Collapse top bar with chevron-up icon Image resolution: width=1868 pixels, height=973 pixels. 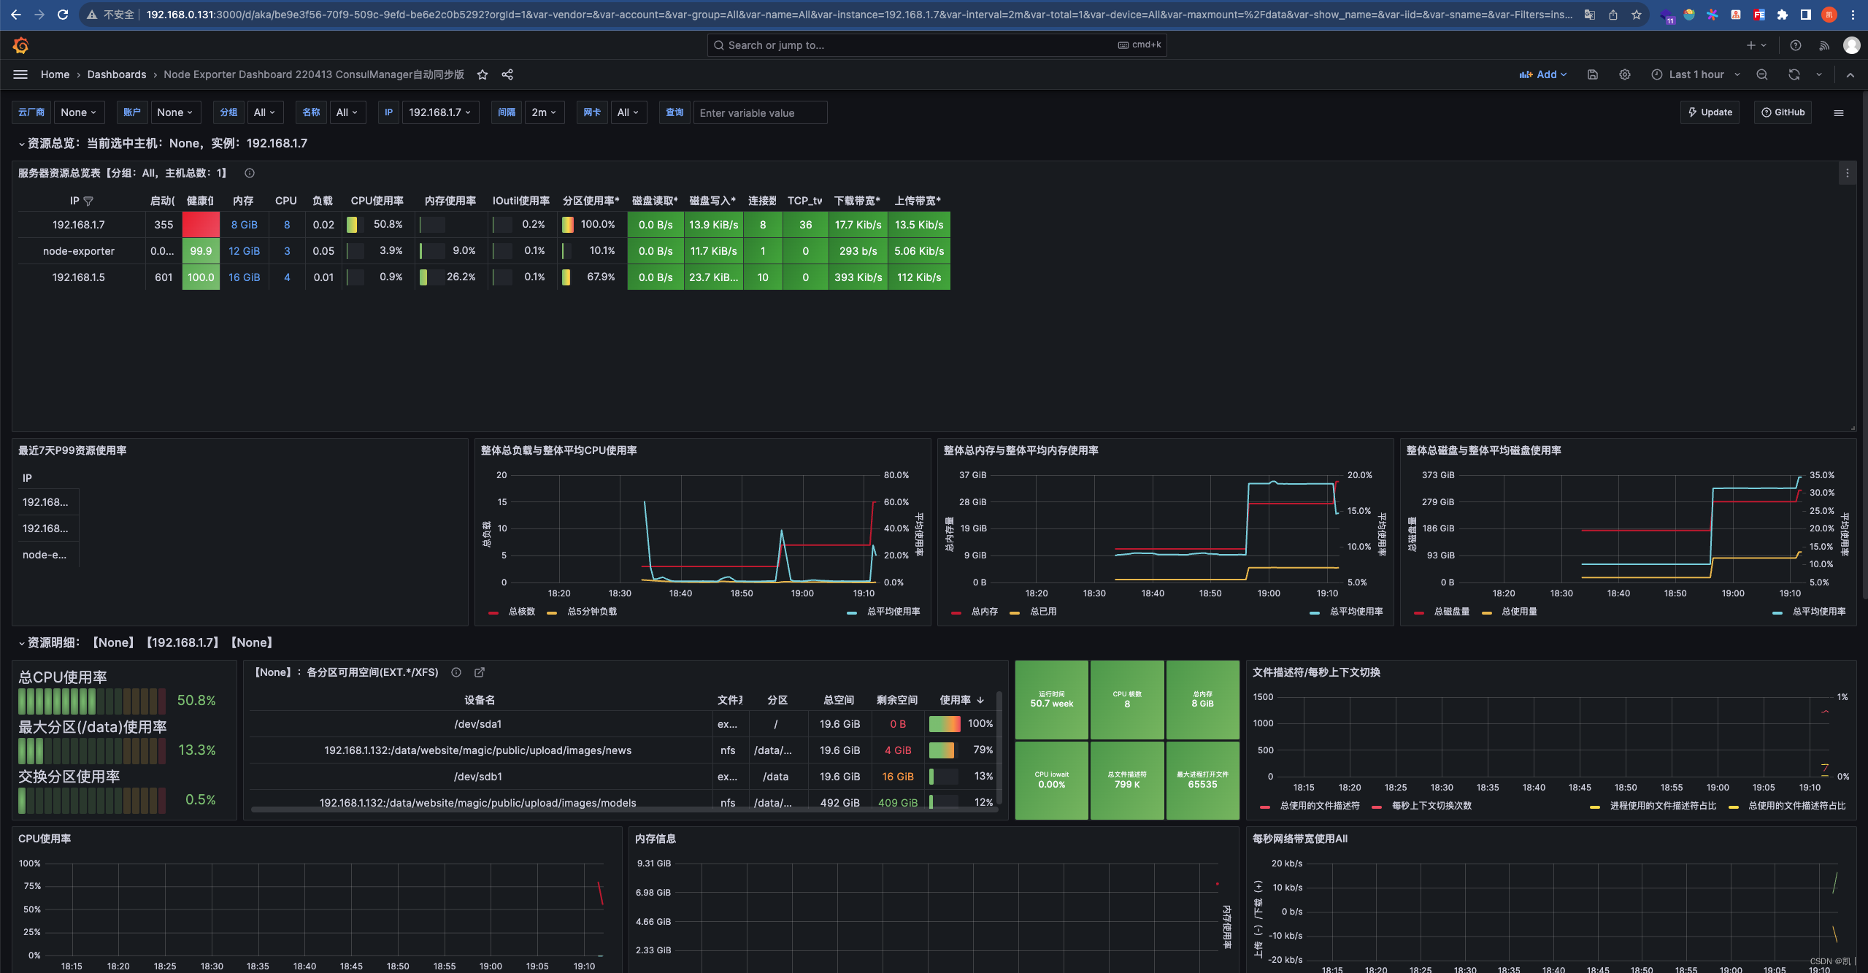tap(1850, 74)
